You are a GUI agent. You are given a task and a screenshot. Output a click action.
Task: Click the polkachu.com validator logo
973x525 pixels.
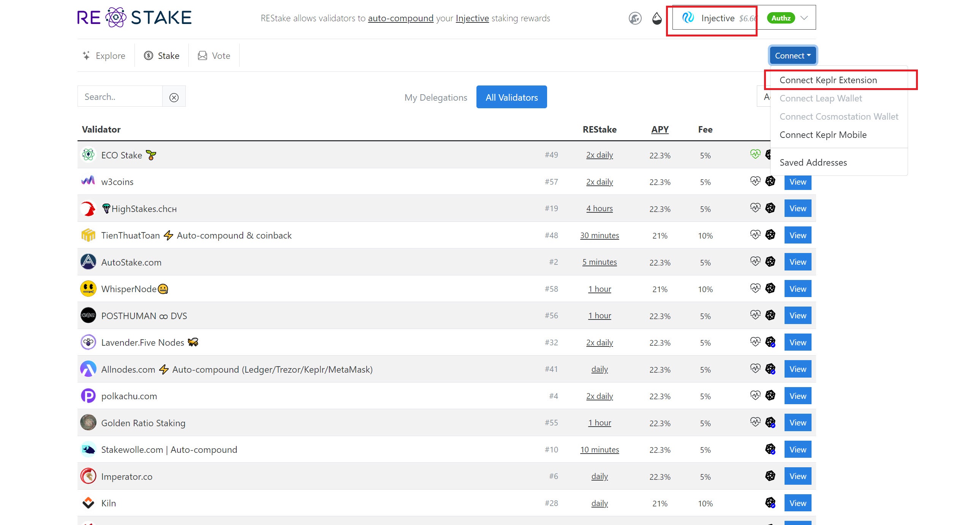click(89, 396)
